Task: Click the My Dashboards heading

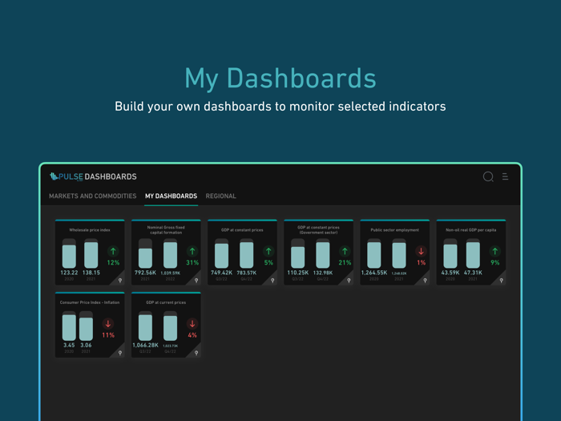Action: coord(280,79)
